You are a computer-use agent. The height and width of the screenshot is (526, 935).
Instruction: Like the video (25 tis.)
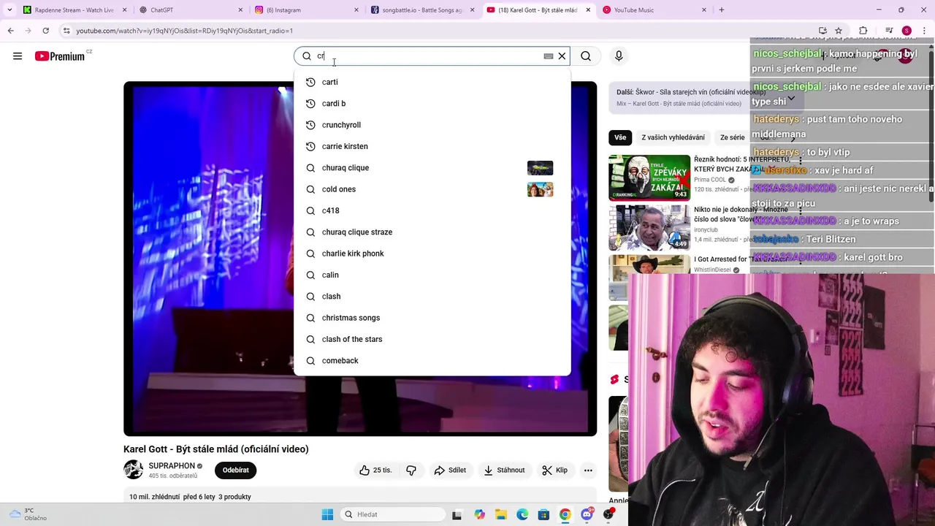[x=375, y=470]
